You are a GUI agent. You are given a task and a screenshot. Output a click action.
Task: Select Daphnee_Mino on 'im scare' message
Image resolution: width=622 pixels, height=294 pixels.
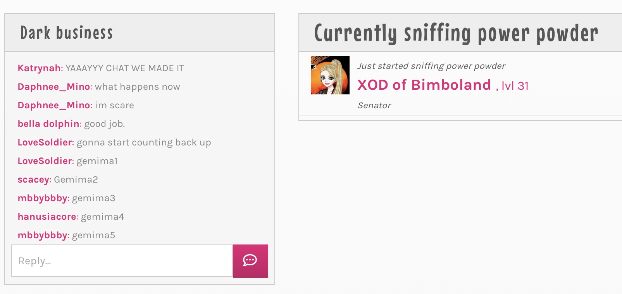tap(54, 105)
